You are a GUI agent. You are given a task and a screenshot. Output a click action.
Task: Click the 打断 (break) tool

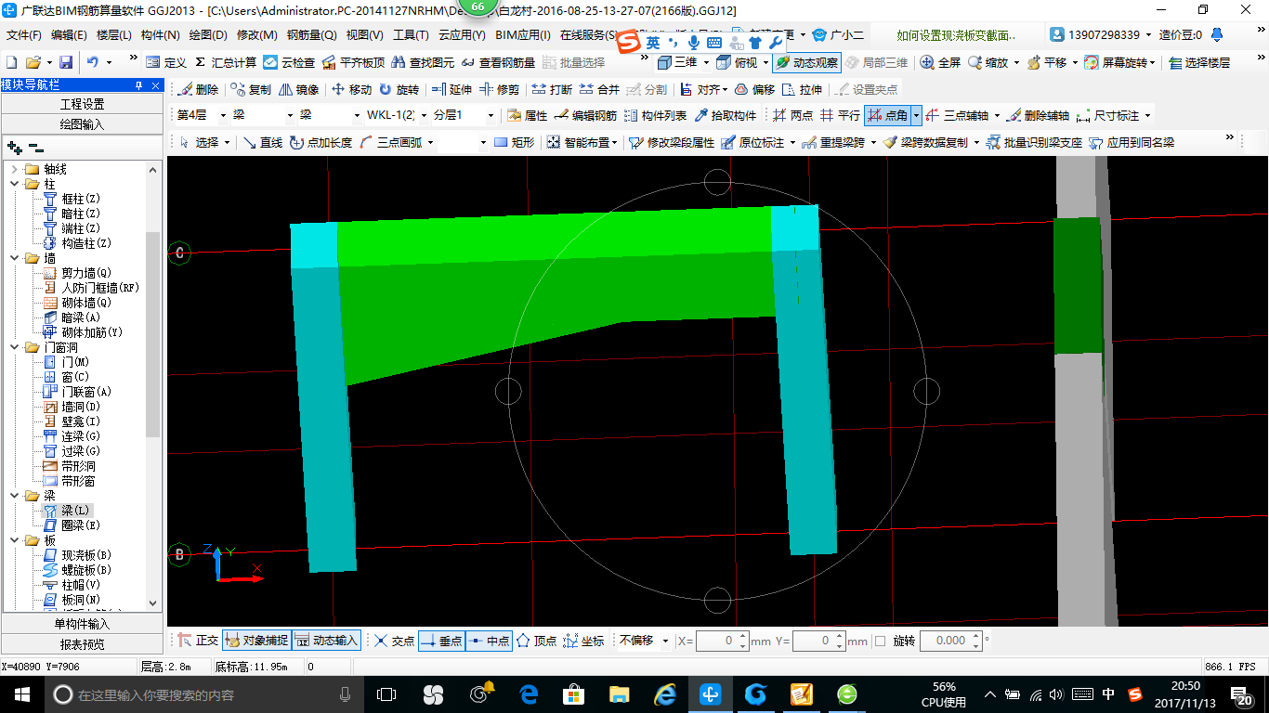[552, 90]
